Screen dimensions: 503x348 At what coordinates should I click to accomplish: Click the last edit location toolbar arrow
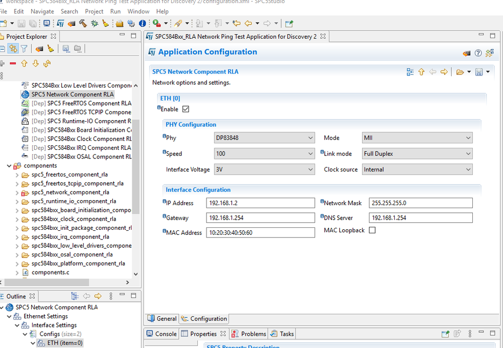[237, 24]
